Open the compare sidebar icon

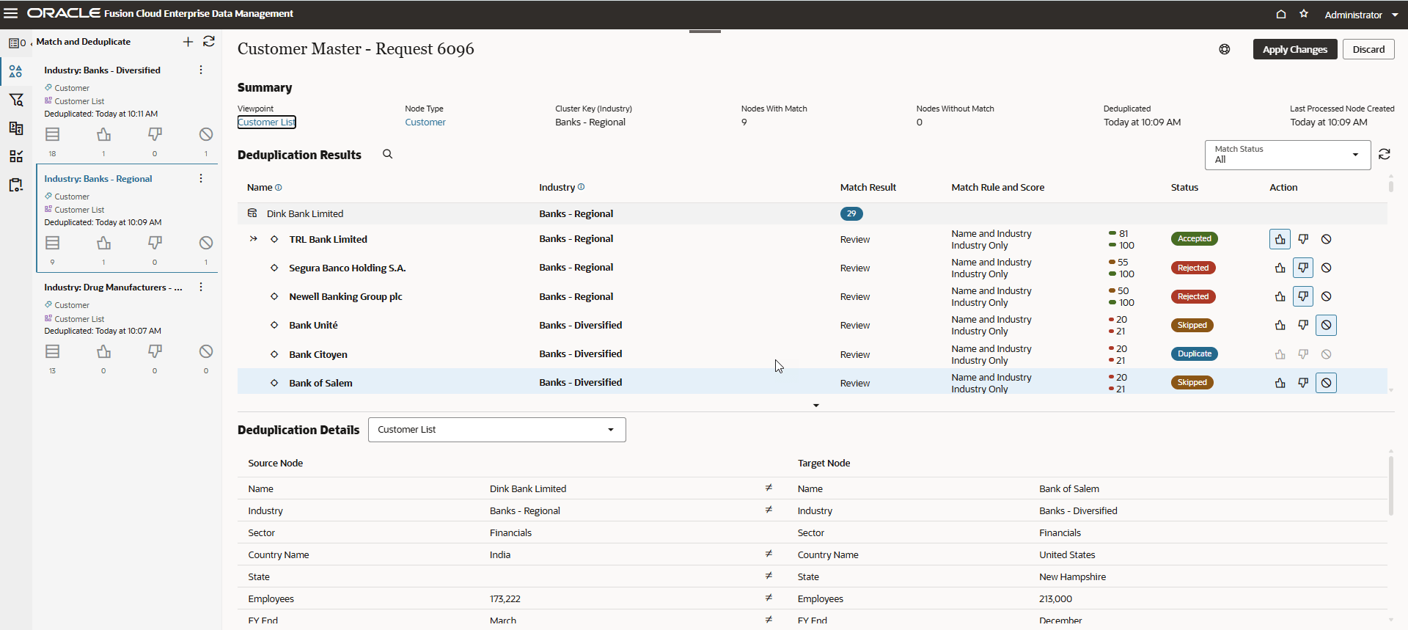16,128
